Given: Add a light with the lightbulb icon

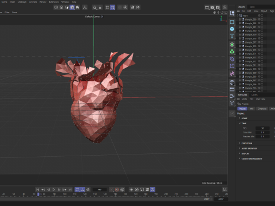Looking at the screenshot, I should coord(232,103).
